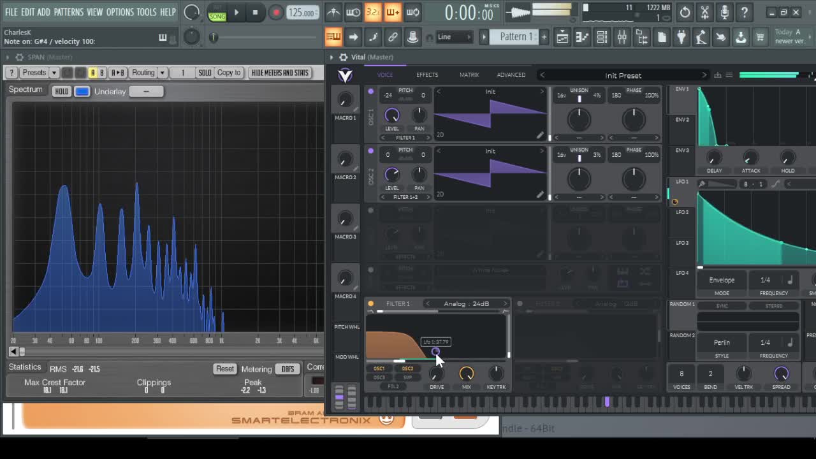The width and height of the screenshot is (816, 459).
Task: Click the SPAN plugin gear icon
Action: pos(19,57)
